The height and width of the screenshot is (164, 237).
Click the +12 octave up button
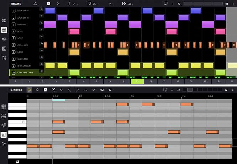coord(101,90)
